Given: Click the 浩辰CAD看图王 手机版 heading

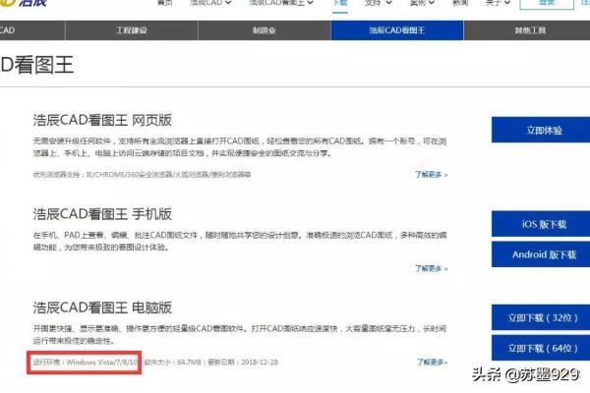Looking at the screenshot, I should (x=102, y=214).
